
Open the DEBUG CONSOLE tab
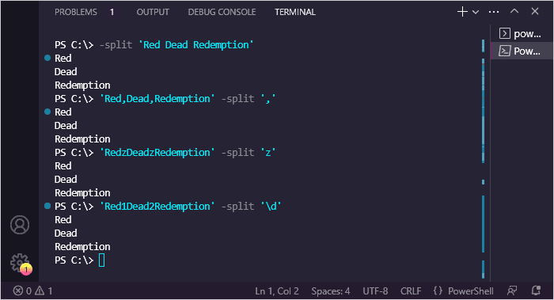(222, 12)
